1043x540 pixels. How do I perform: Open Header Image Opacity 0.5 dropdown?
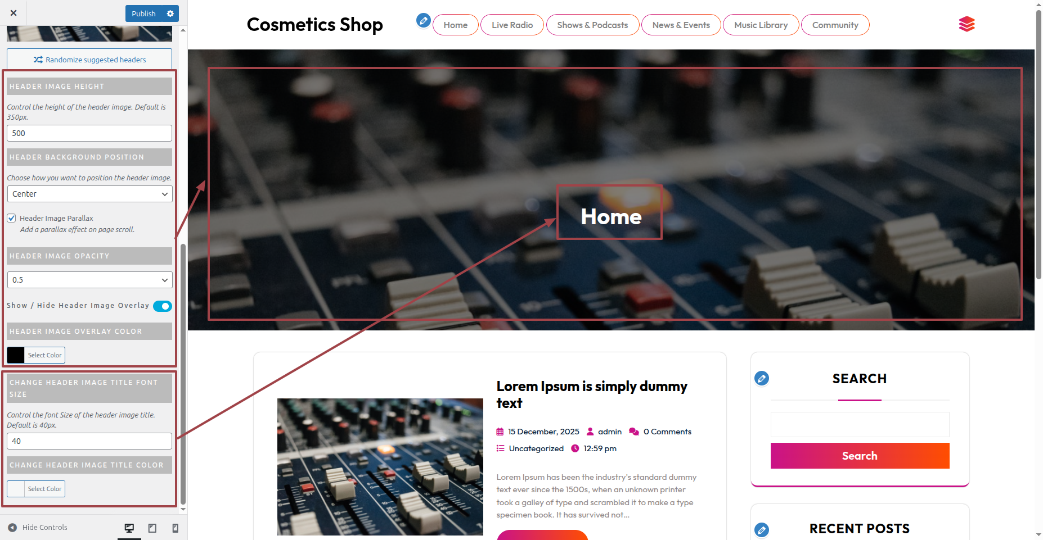pyautogui.click(x=90, y=280)
